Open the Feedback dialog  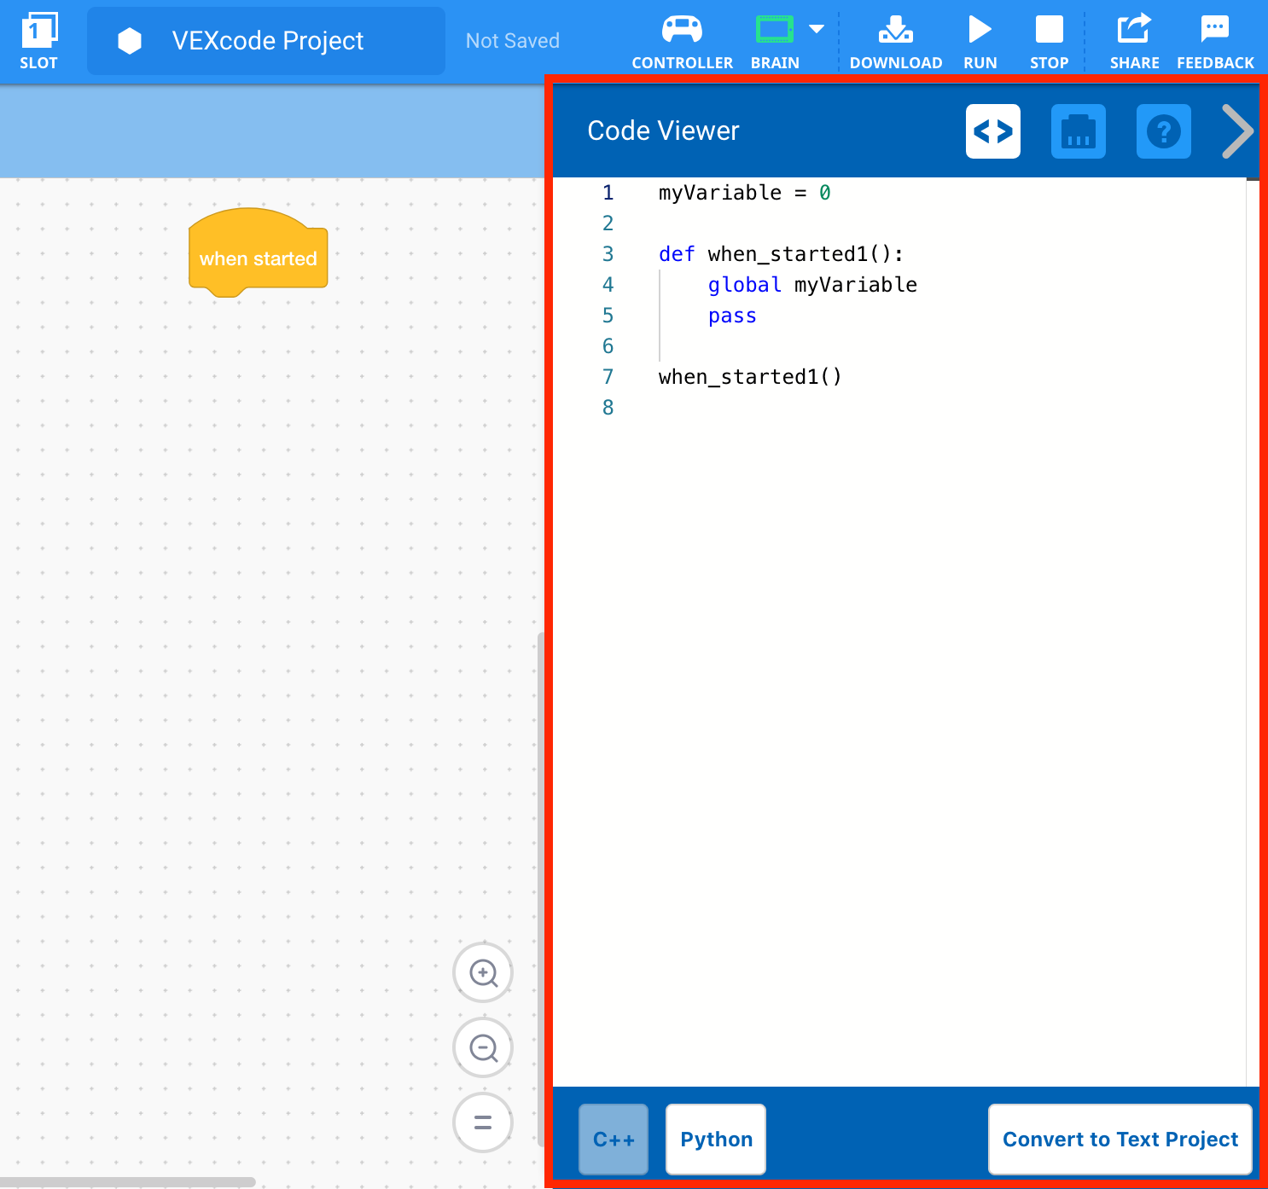click(1214, 37)
